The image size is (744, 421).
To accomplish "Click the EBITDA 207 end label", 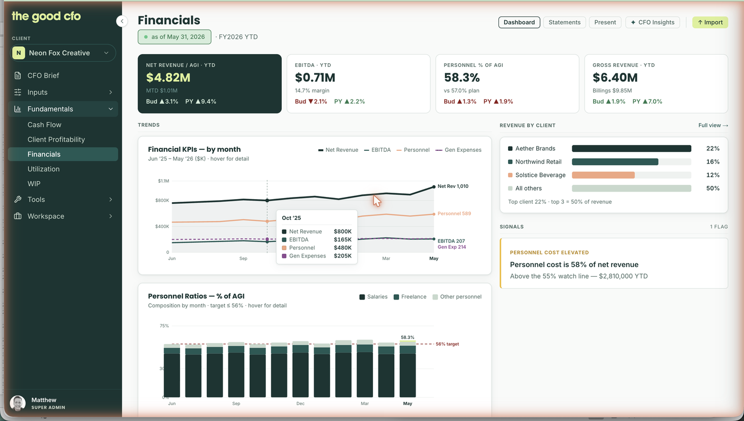I will [451, 241].
